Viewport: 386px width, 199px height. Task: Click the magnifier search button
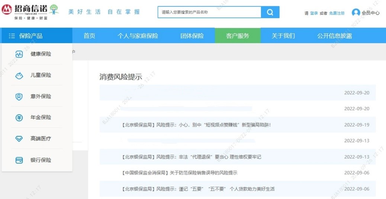(270, 12)
